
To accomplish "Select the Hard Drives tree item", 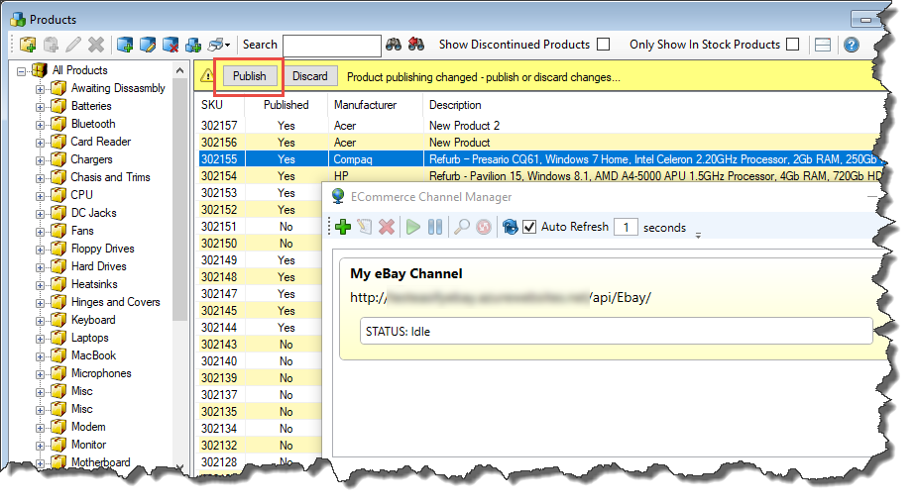I will [x=98, y=266].
